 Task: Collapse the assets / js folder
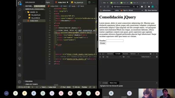coord(34,12)
